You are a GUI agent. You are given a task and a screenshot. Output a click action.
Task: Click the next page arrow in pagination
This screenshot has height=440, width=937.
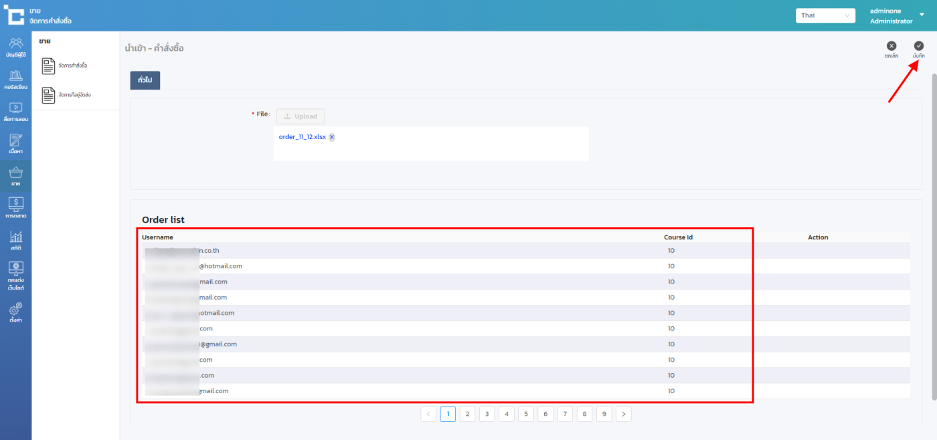[x=623, y=415]
